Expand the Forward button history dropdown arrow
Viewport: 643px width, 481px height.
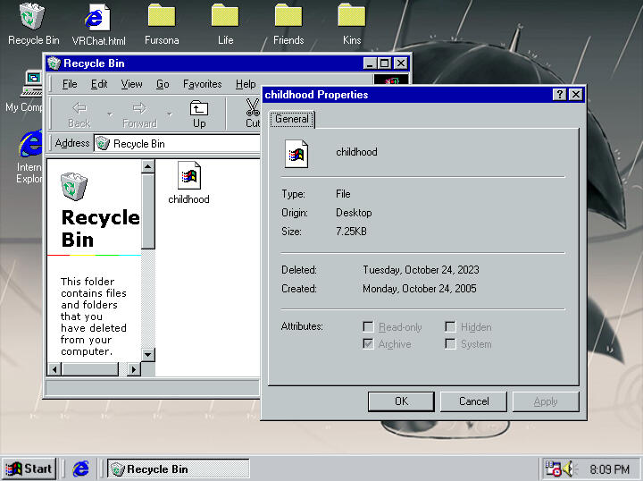(170, 114)
